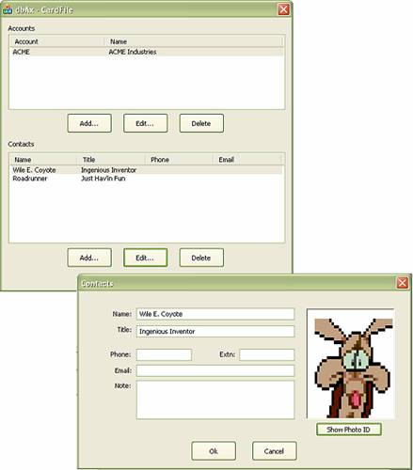The height and width of the screenshot is (470, 413).
Task: Close the dbAx CardFile window
Action: coord(283,9)
